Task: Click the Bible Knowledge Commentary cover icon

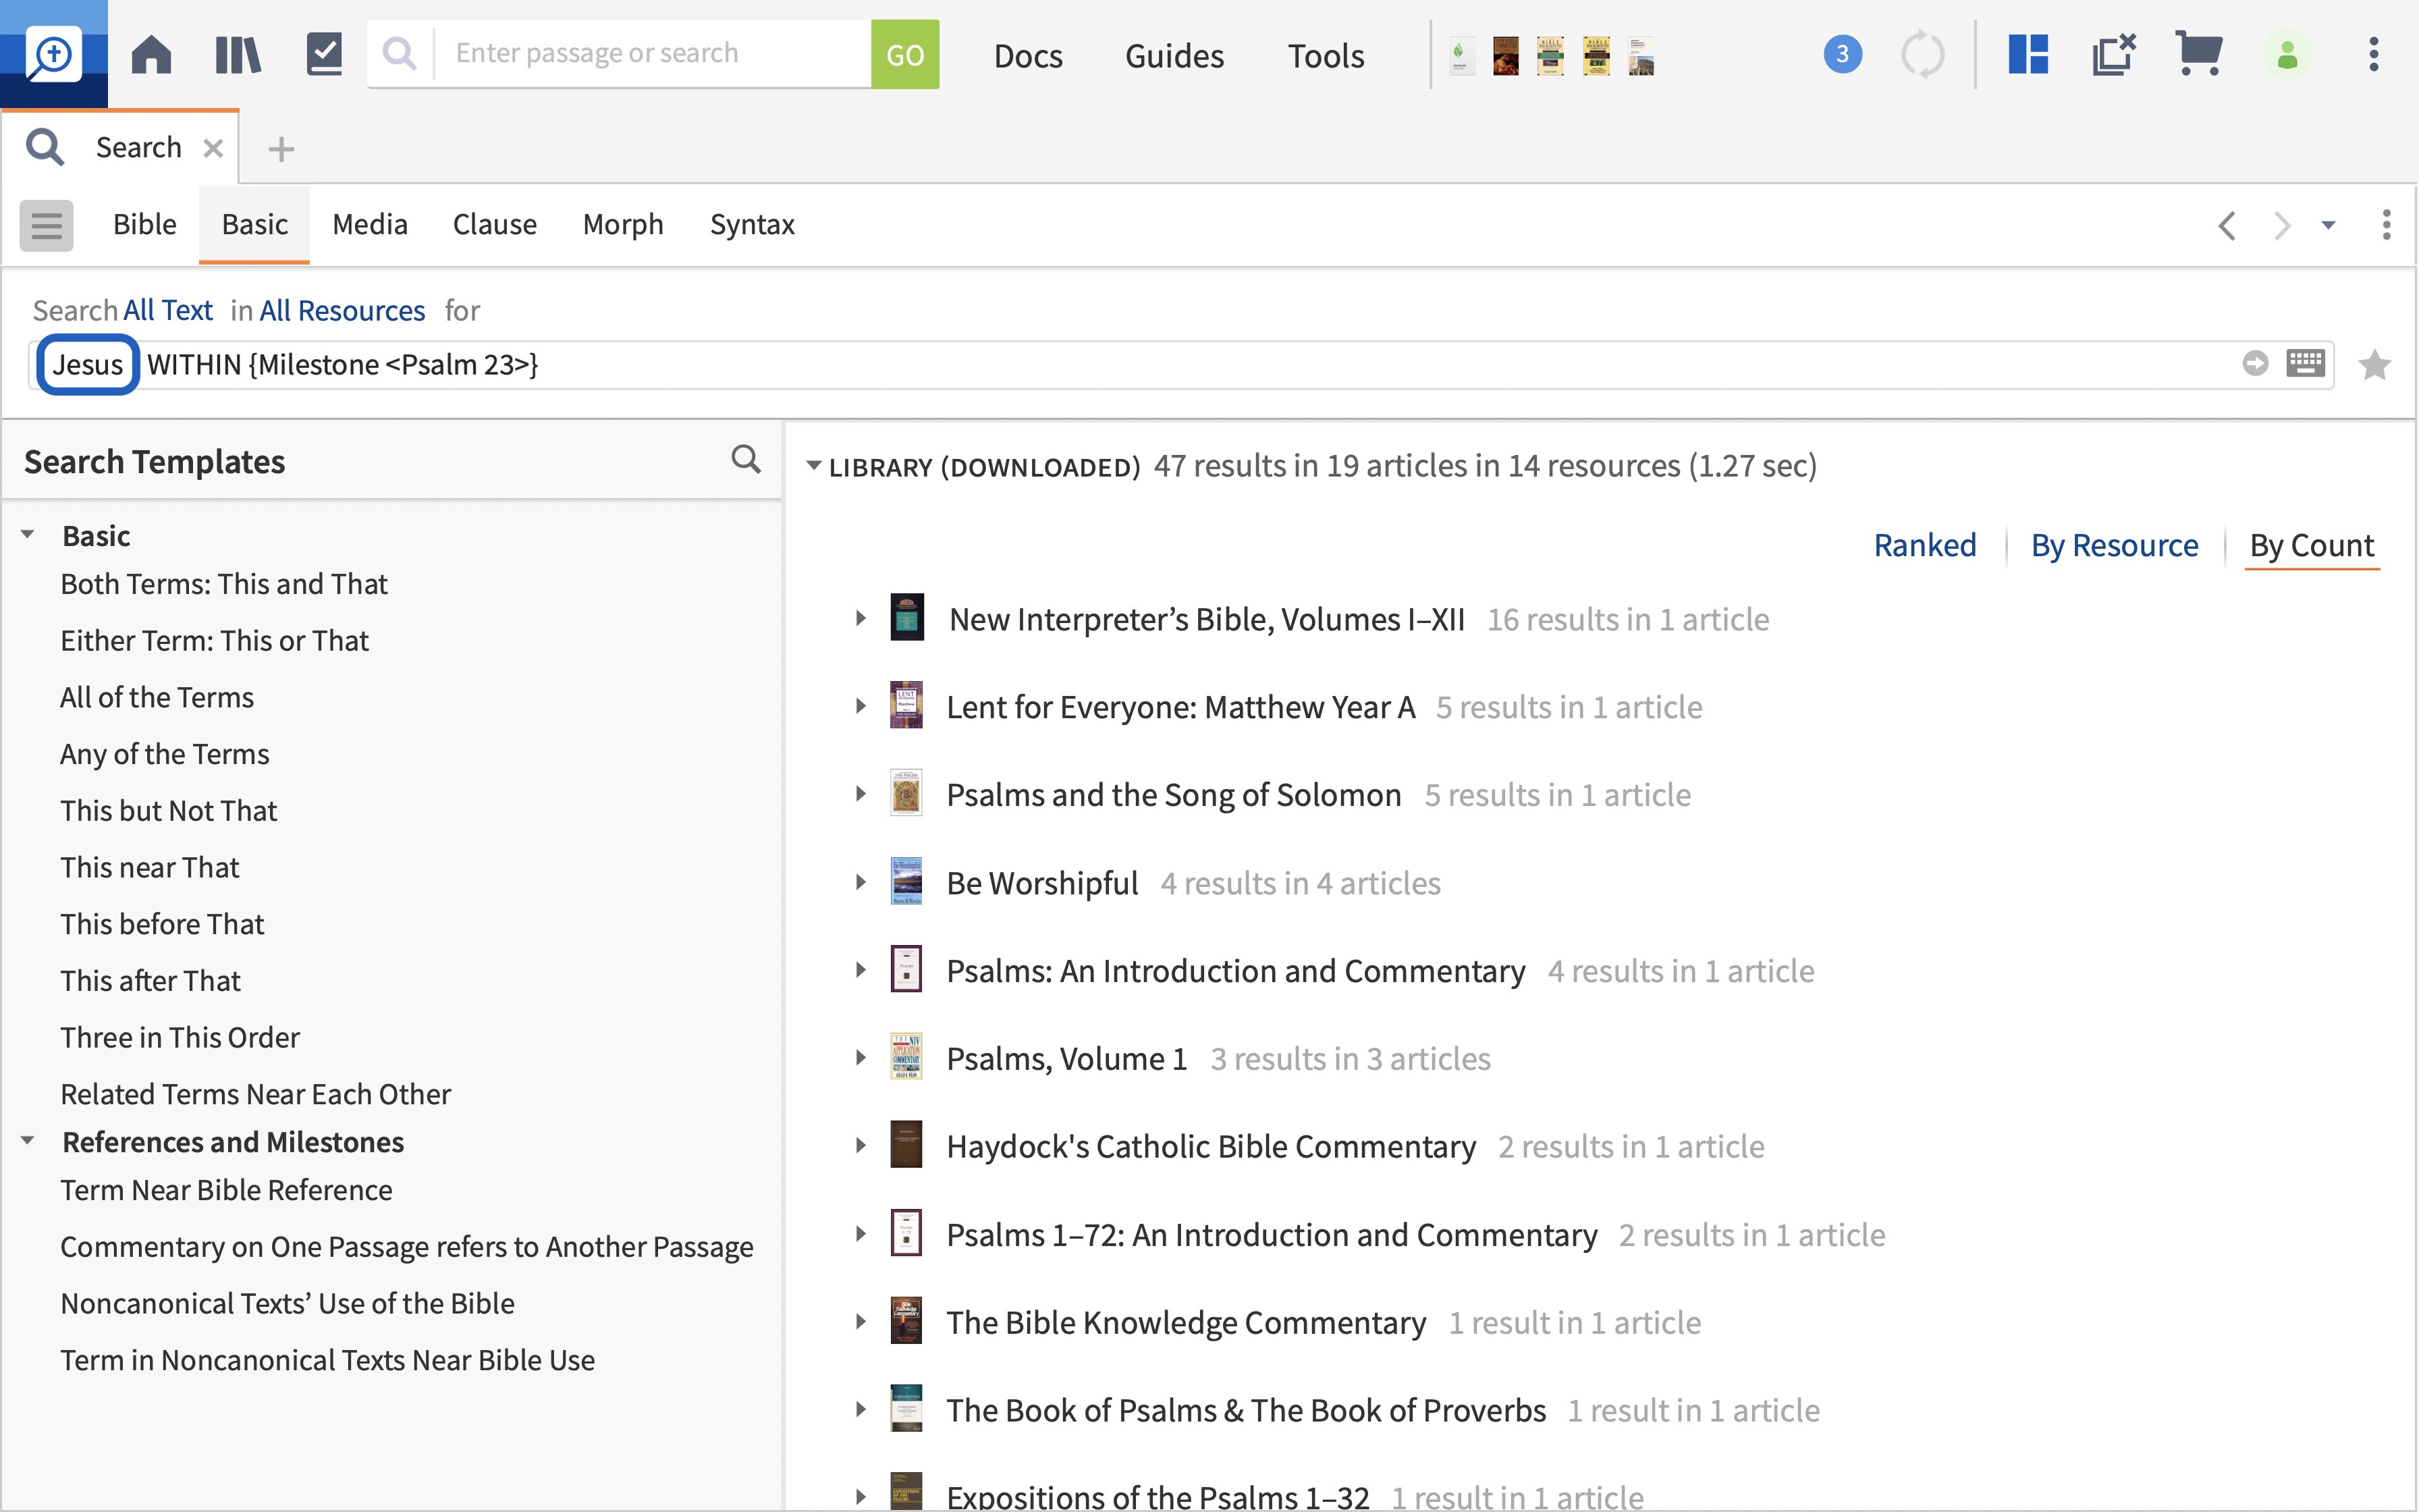Action: click(906, 1321)
